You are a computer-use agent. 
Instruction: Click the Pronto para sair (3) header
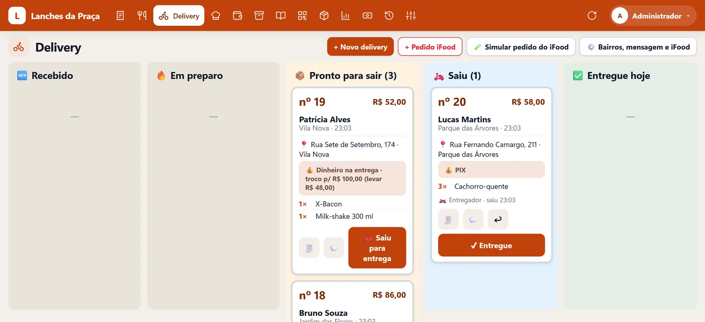[346, 75]
